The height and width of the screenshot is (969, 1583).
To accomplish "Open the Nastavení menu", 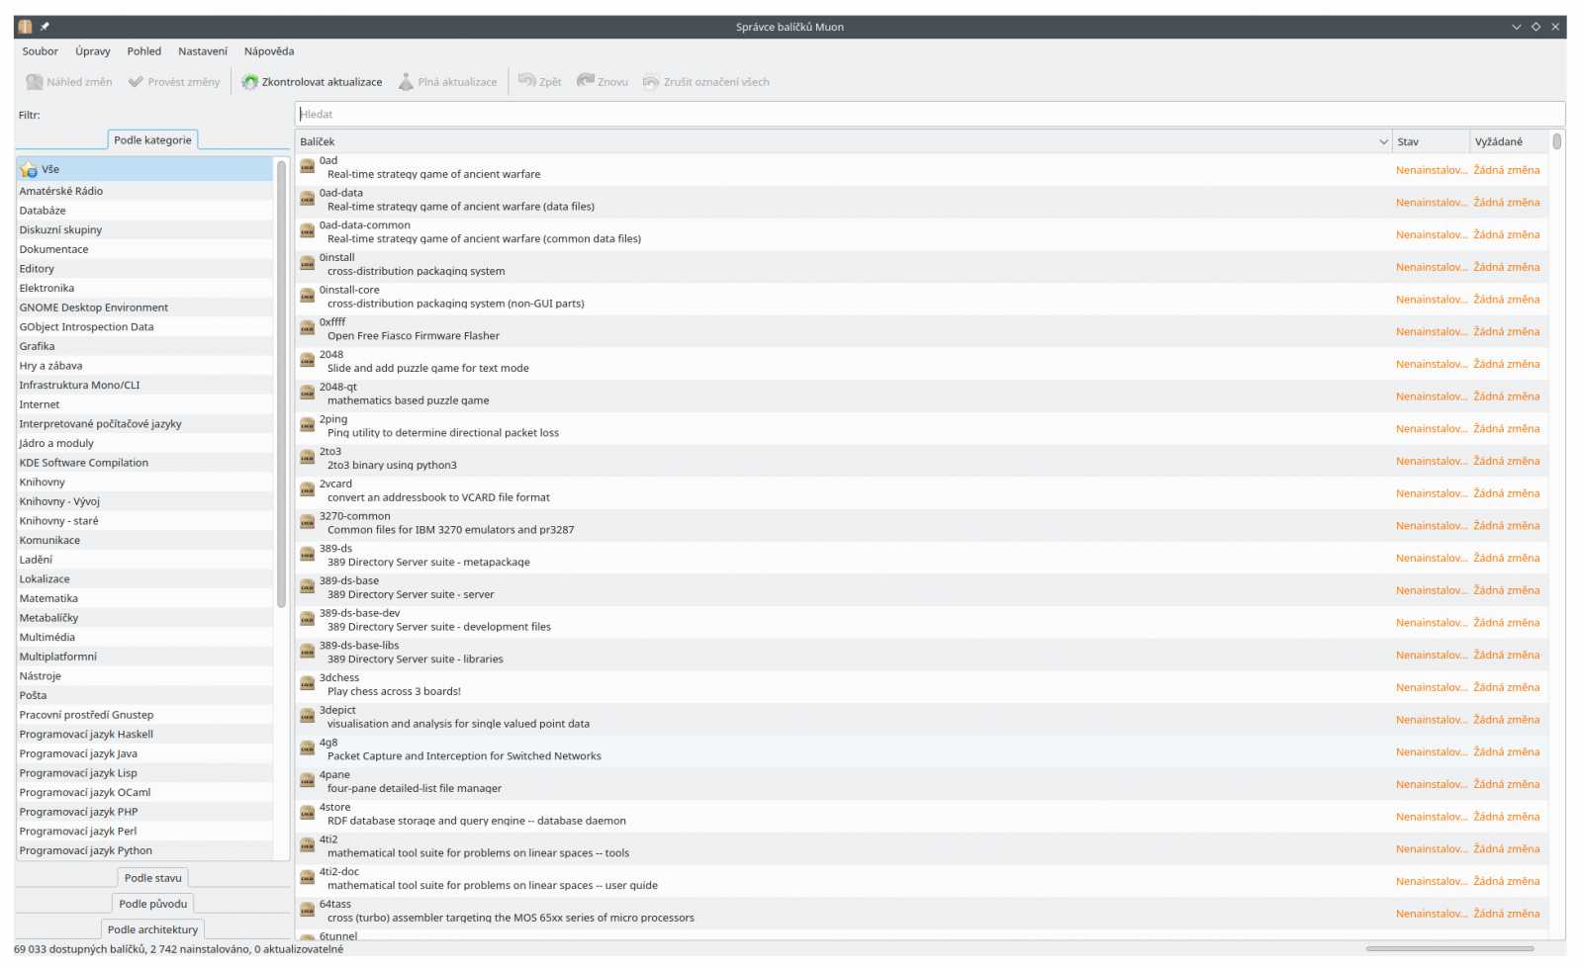I will point(203,51).
